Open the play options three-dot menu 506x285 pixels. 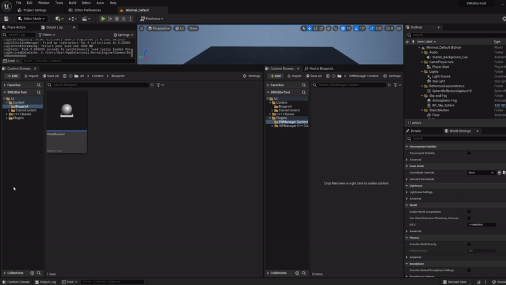click(x=130, y=19)
